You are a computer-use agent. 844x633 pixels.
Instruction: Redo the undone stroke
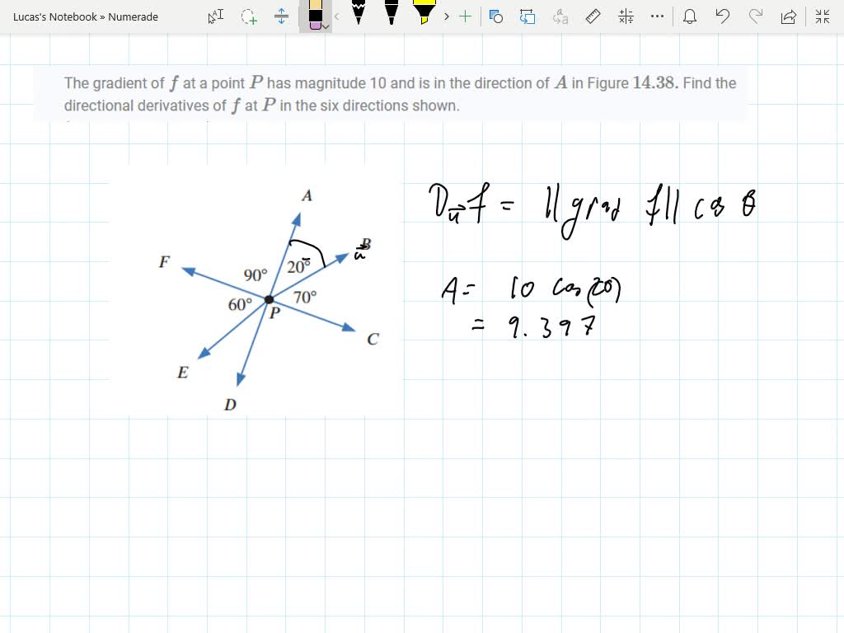click(x=756, y=16)
